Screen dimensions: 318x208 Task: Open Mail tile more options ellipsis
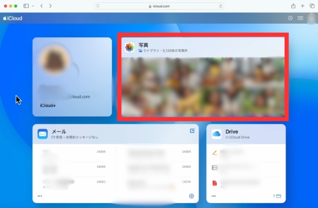point(40,196)
